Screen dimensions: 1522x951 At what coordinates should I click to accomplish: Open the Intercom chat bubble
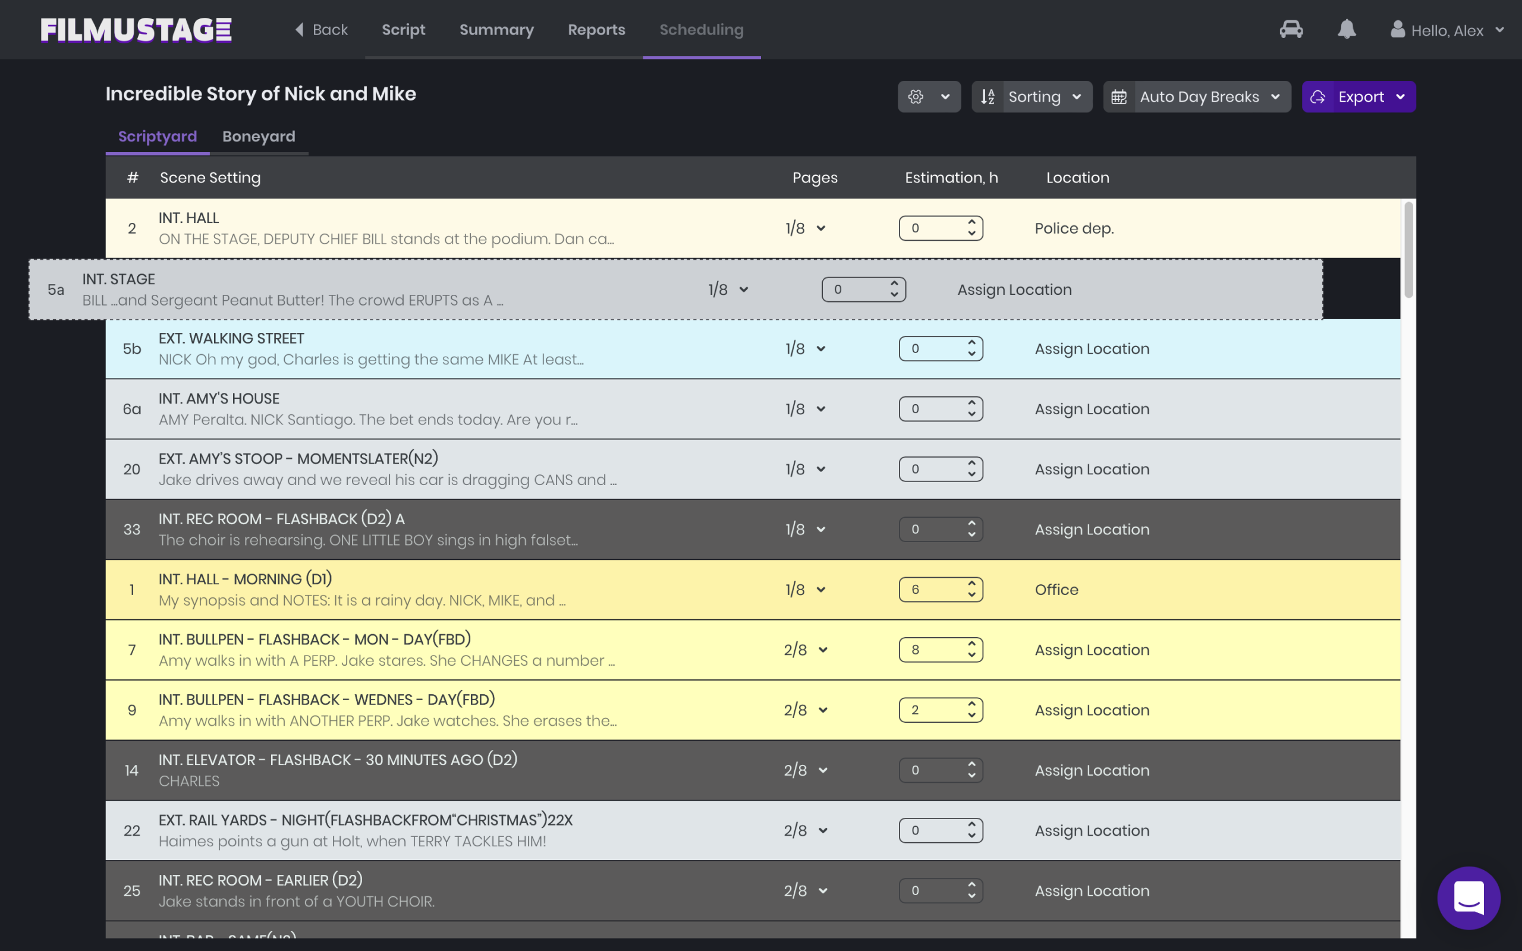click(x=1468, y=898)
